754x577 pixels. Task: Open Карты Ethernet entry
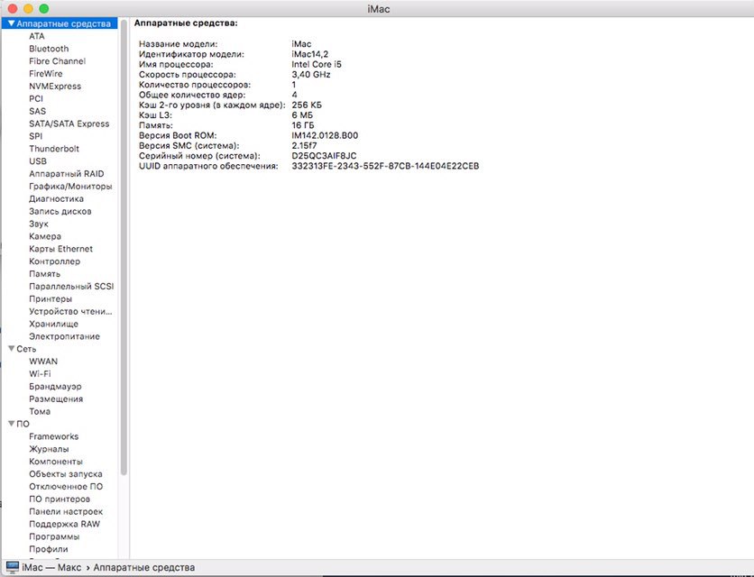coord(61,249)
